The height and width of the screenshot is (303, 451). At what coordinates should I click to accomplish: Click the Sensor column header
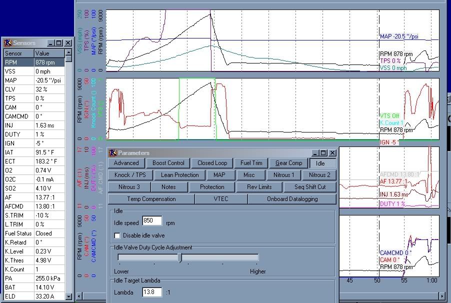[19, 53]
